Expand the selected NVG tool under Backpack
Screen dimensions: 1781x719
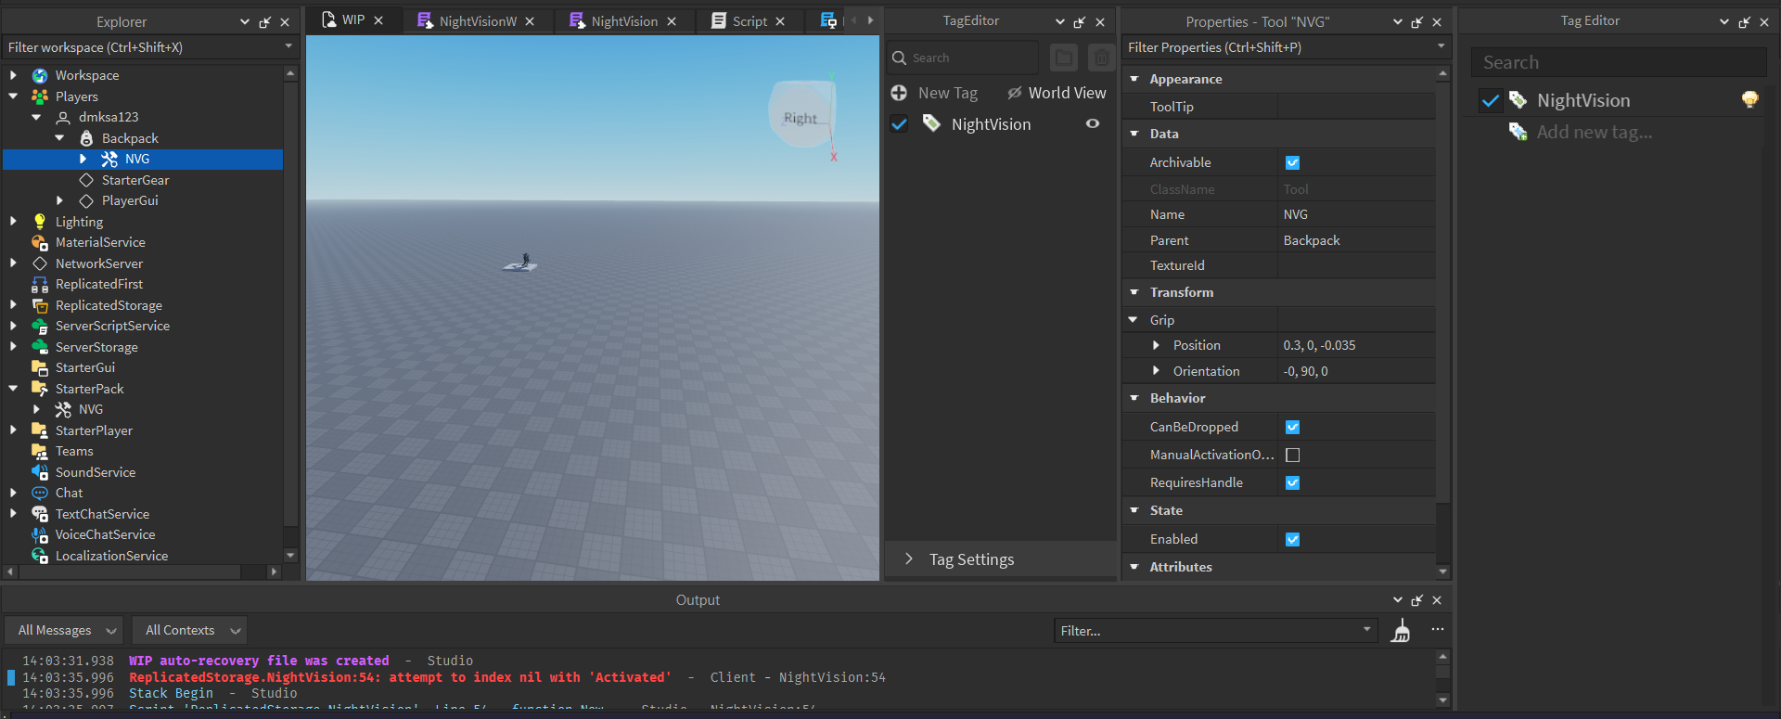(x=83, y=159)
